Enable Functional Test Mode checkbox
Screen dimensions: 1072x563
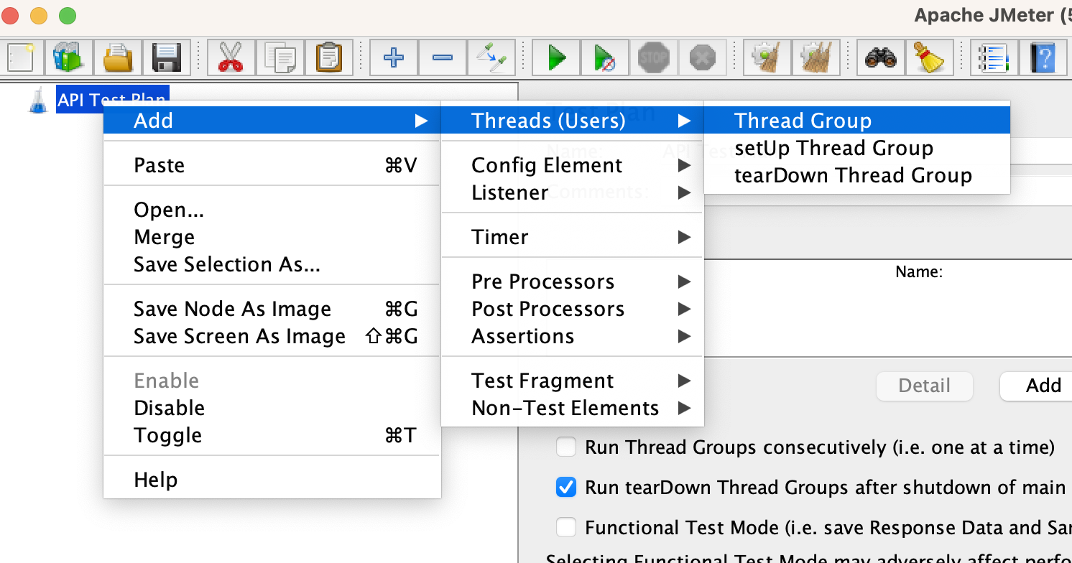(566, 528)
